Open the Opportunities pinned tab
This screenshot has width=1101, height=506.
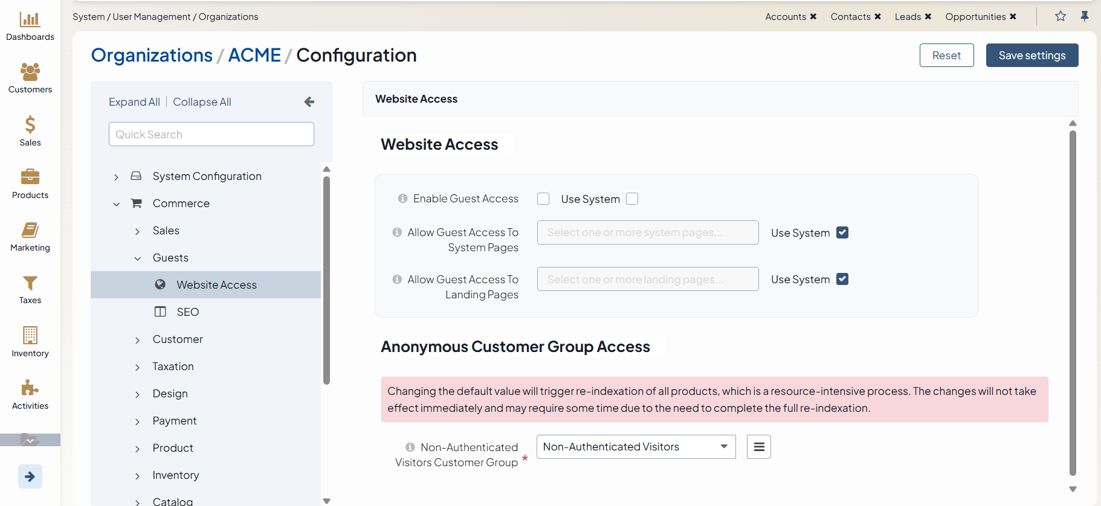pos(975,17)
